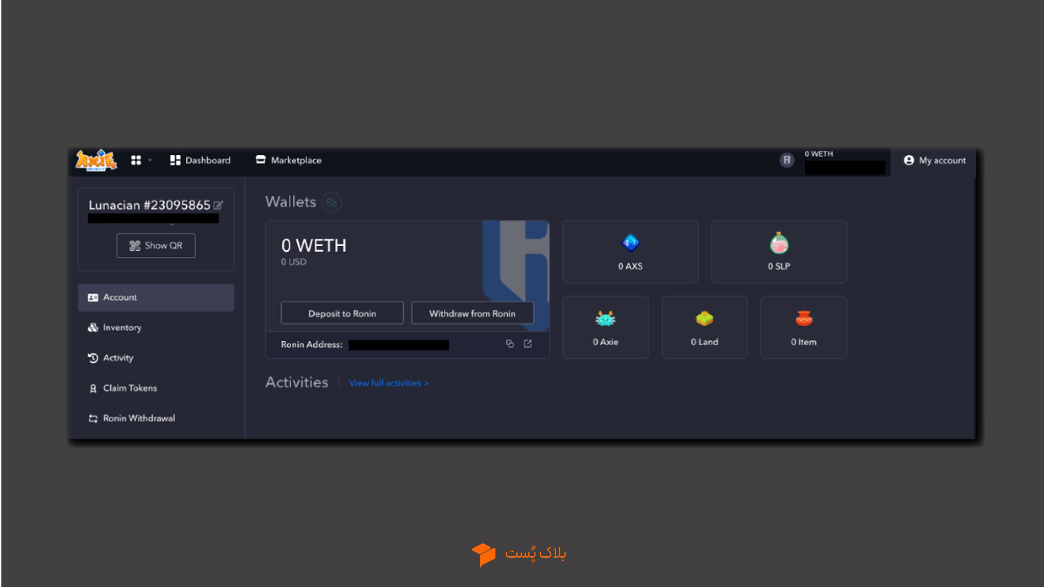Click the 0 WETH header balance
Screen dimensions: 1044x587
[818, 154]
